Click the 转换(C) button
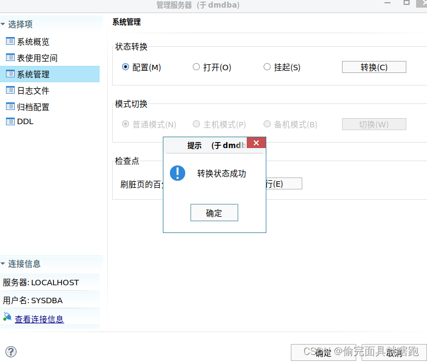 [374, 67]
